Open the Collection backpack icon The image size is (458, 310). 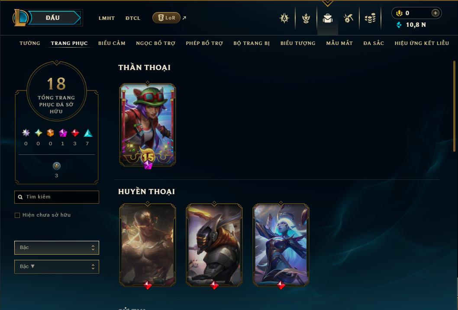point(327,18)
